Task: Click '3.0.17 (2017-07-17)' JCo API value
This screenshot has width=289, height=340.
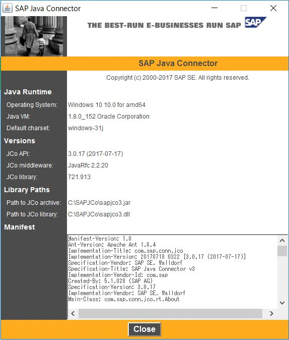Action: point(96,154)
